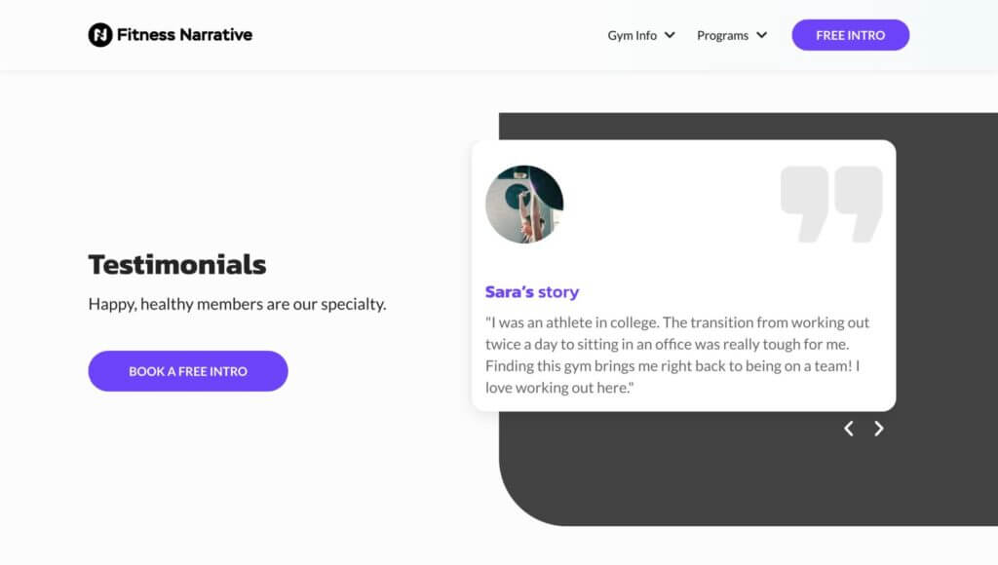Click the FREE INTRO button
Viewport: 998px width, 565px height.
pyautogui.click(x=850, y=34)
